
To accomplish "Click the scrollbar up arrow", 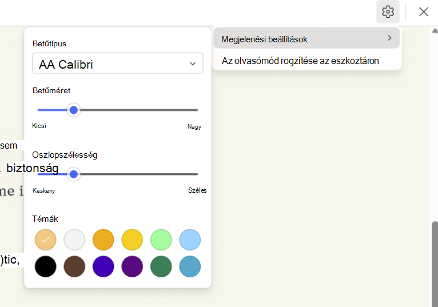I will [435, 31].
